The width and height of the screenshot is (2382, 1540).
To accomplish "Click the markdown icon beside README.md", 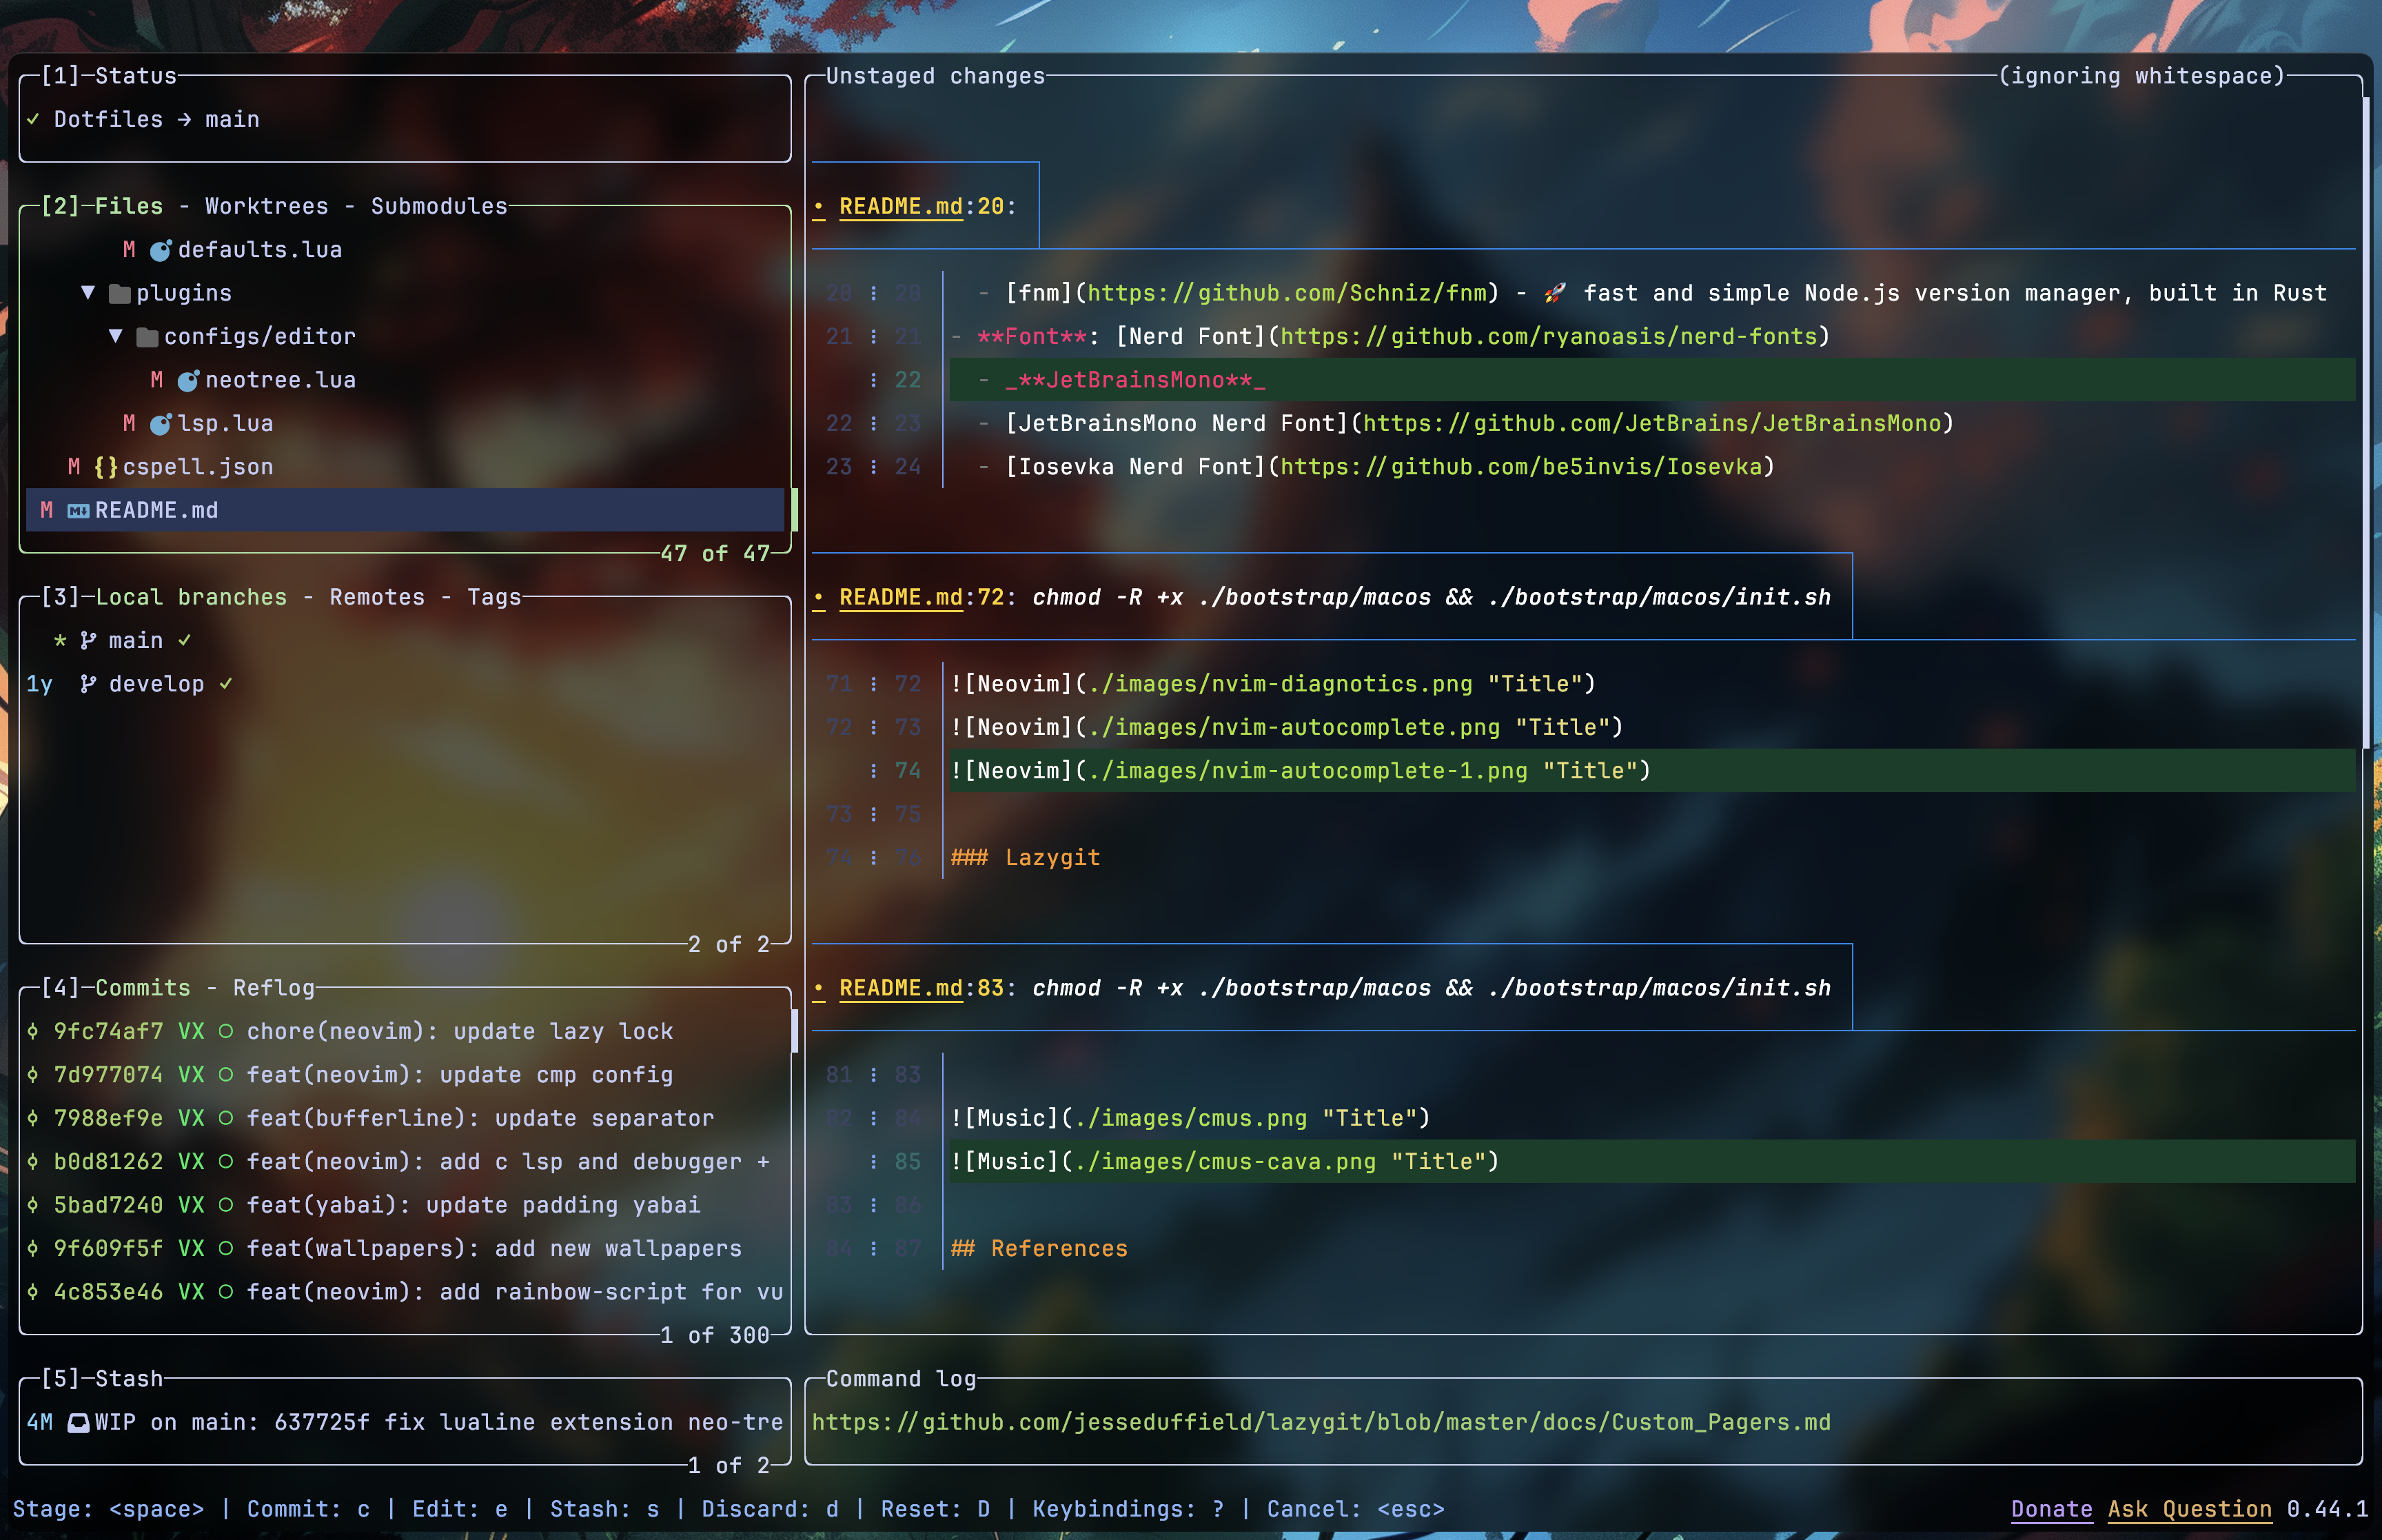I will click(x=78, y=511).
